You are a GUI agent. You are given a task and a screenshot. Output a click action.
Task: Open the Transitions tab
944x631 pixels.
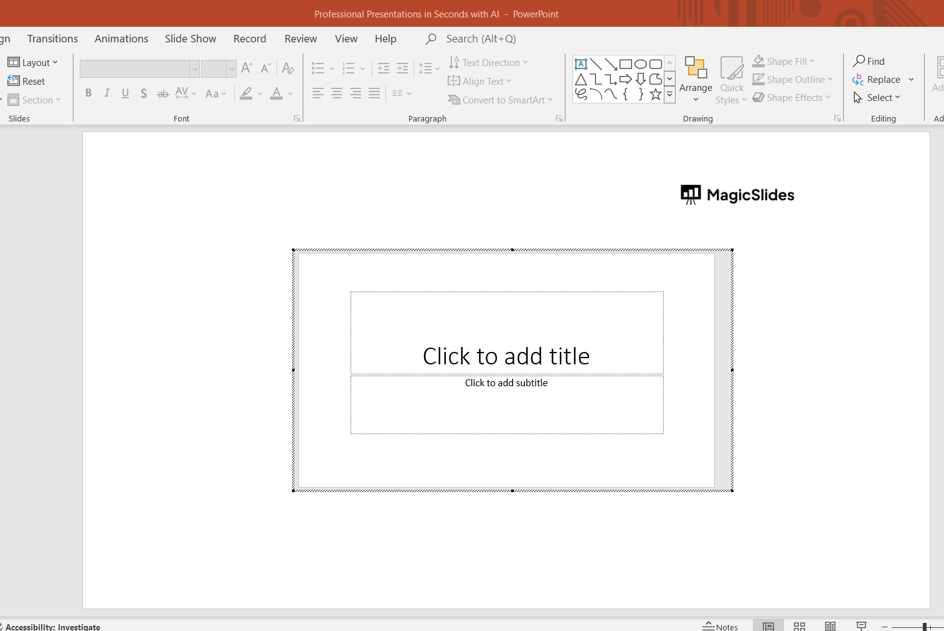click(x=52, y=39)
